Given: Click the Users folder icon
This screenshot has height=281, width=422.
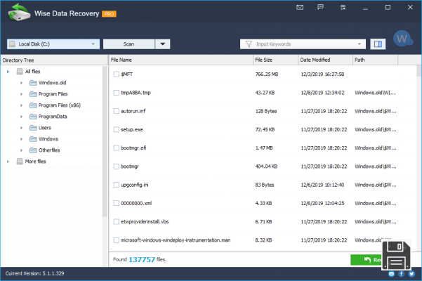Looking at the screenshot, I should point(33,128).
